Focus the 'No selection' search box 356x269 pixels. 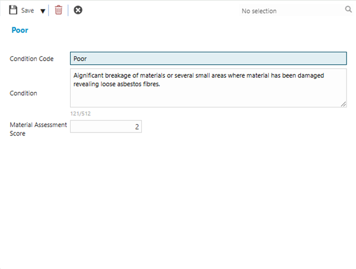[x=267, y=11]
